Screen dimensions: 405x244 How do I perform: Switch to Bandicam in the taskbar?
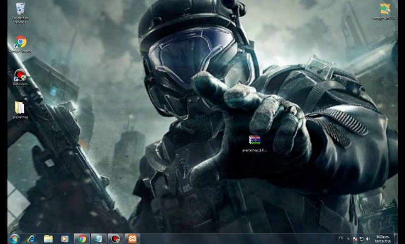(115, 238)
